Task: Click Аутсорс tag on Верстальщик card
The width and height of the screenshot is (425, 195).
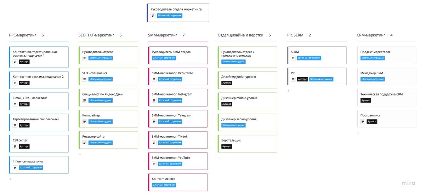Action: click(x=227, y=146)
